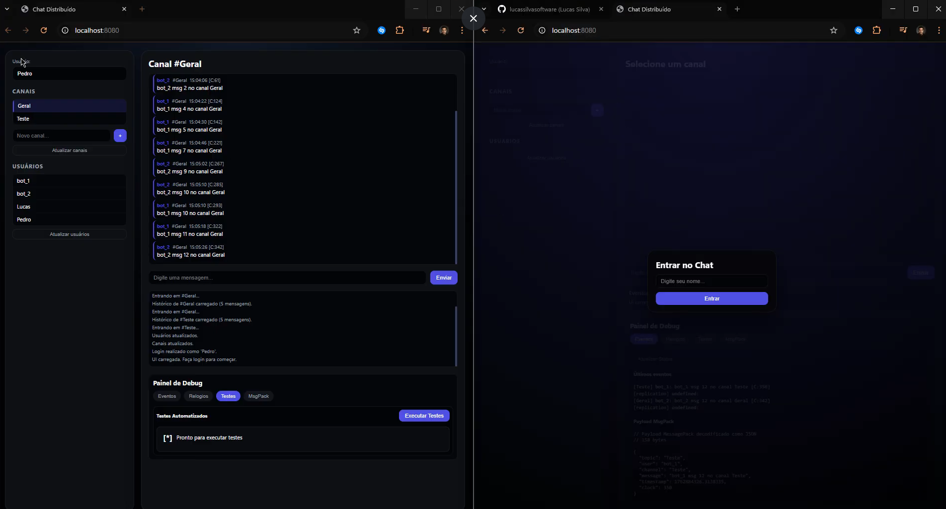Bookmark page with star icon in left browser
This screenshot has width=946, height=509.
[x=356, y=30]
